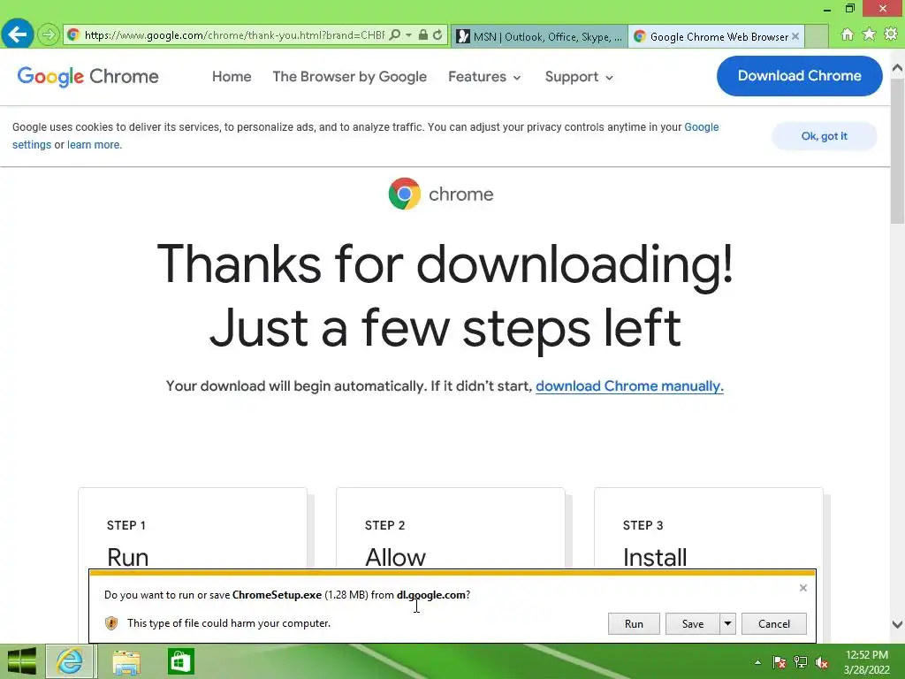Click the vertical scrollbar thumb
This screenshot has width=905, height=679.
pos(898,150)
